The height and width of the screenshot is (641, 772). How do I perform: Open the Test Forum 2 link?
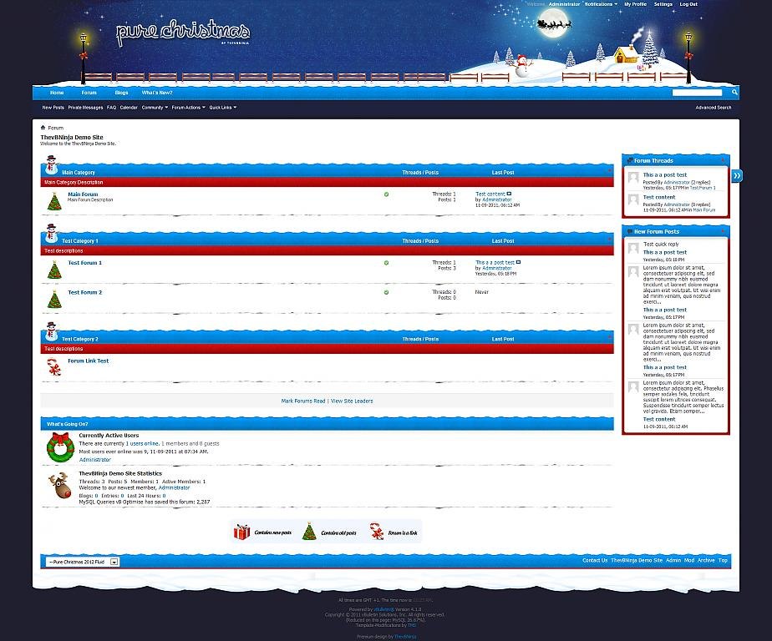coord(84,292)
